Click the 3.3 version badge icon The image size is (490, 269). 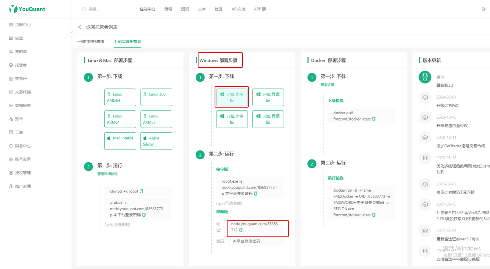click(x=425, y=77)
